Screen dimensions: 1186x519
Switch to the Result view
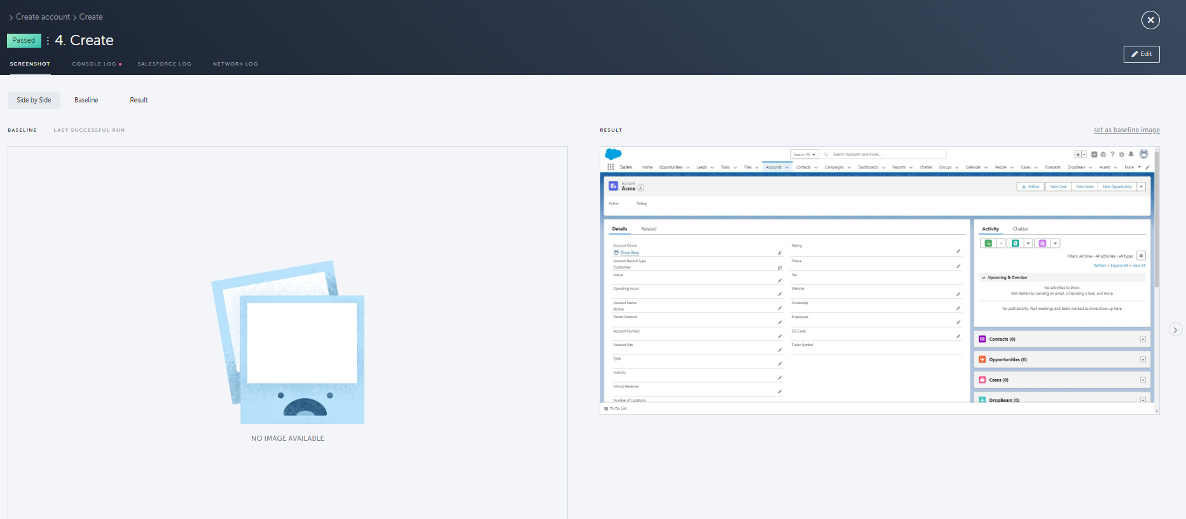[139, 100]
